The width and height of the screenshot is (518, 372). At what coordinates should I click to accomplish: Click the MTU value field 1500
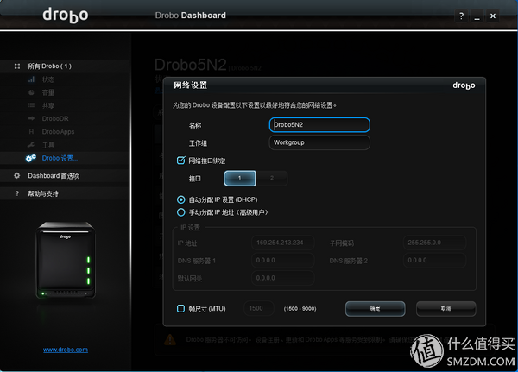[x=259, y=309]
